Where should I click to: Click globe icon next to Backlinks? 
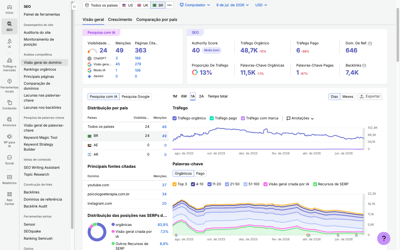[x=364, y=66]
